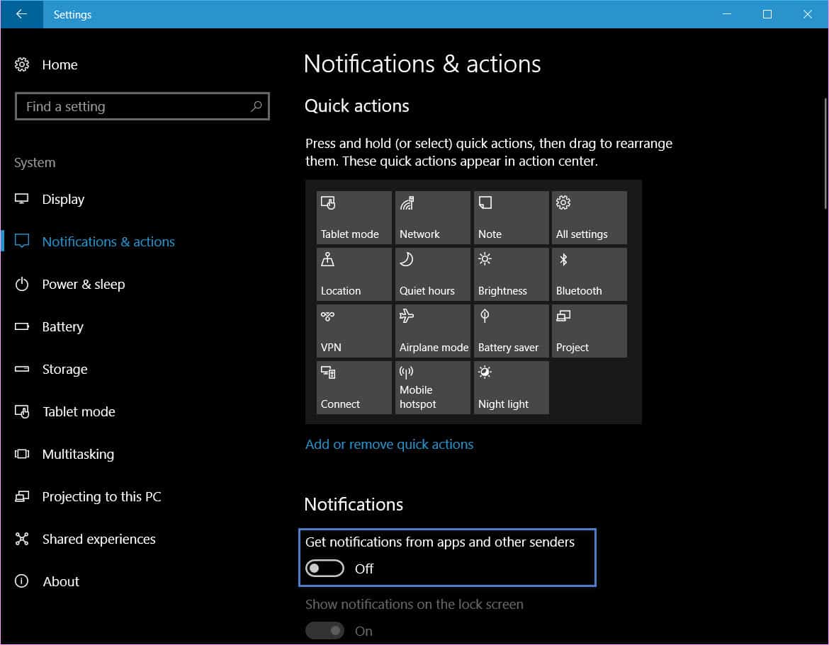This screenshot has height=645, width=829.
Task: Select the Night light quick action tile
Action: (511, 387)
